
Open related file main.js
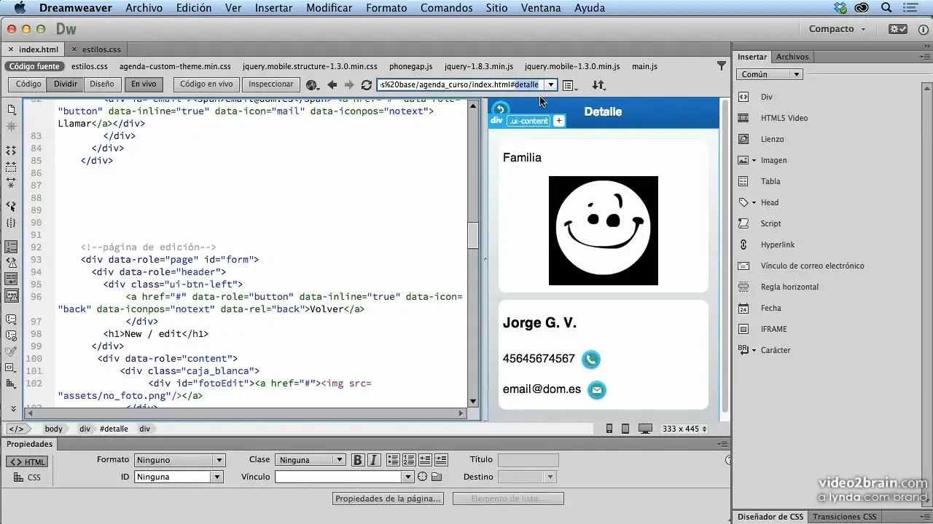(x=644, y=66)
